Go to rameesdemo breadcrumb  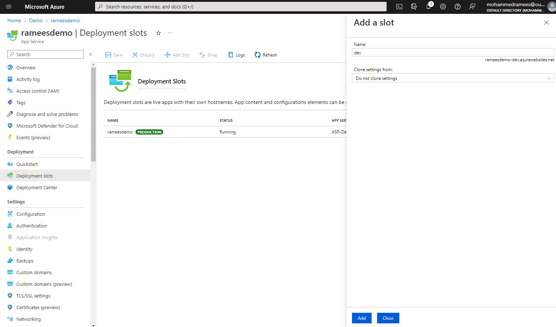click(65, 20)
